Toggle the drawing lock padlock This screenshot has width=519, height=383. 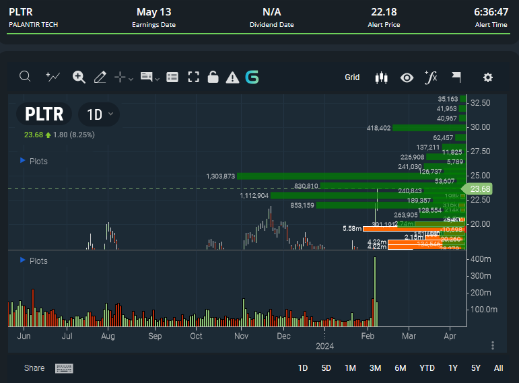pyautogui.click(x=213, y=77)
